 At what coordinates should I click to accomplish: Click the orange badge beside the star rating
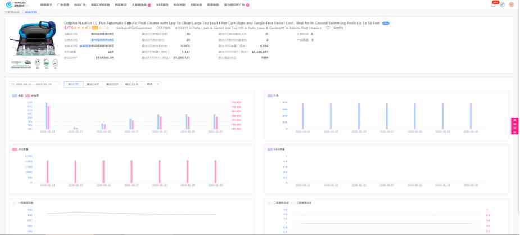point(94,28)
